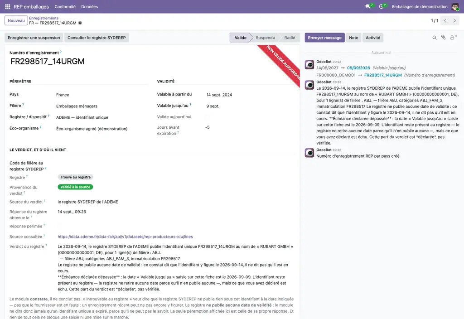Viewport: 464px width, 319px height.
Task: Click the 1 / 1 pager counter
Action: 435,21
